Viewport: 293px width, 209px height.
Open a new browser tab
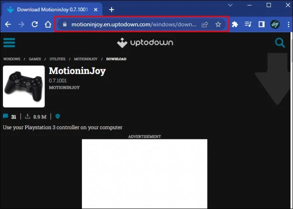(x=112, y=9)
